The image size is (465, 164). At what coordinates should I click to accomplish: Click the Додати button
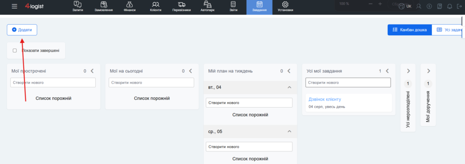(22, 30)
